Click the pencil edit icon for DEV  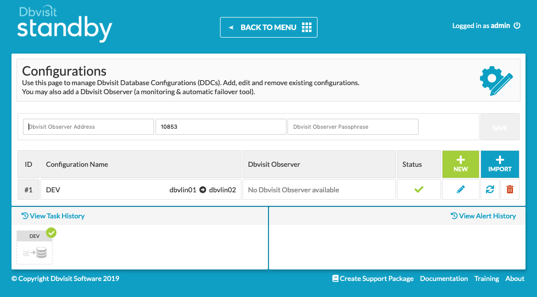coord(460,190)
